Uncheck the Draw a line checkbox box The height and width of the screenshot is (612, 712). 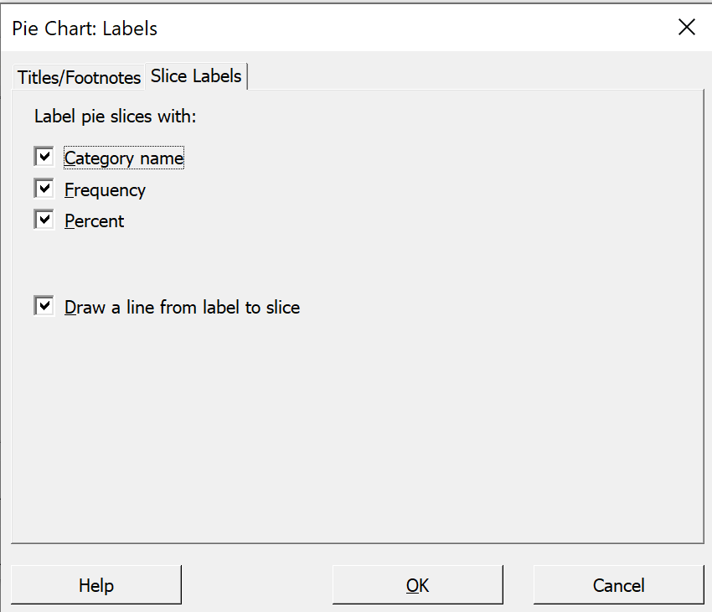coord(44,305)
